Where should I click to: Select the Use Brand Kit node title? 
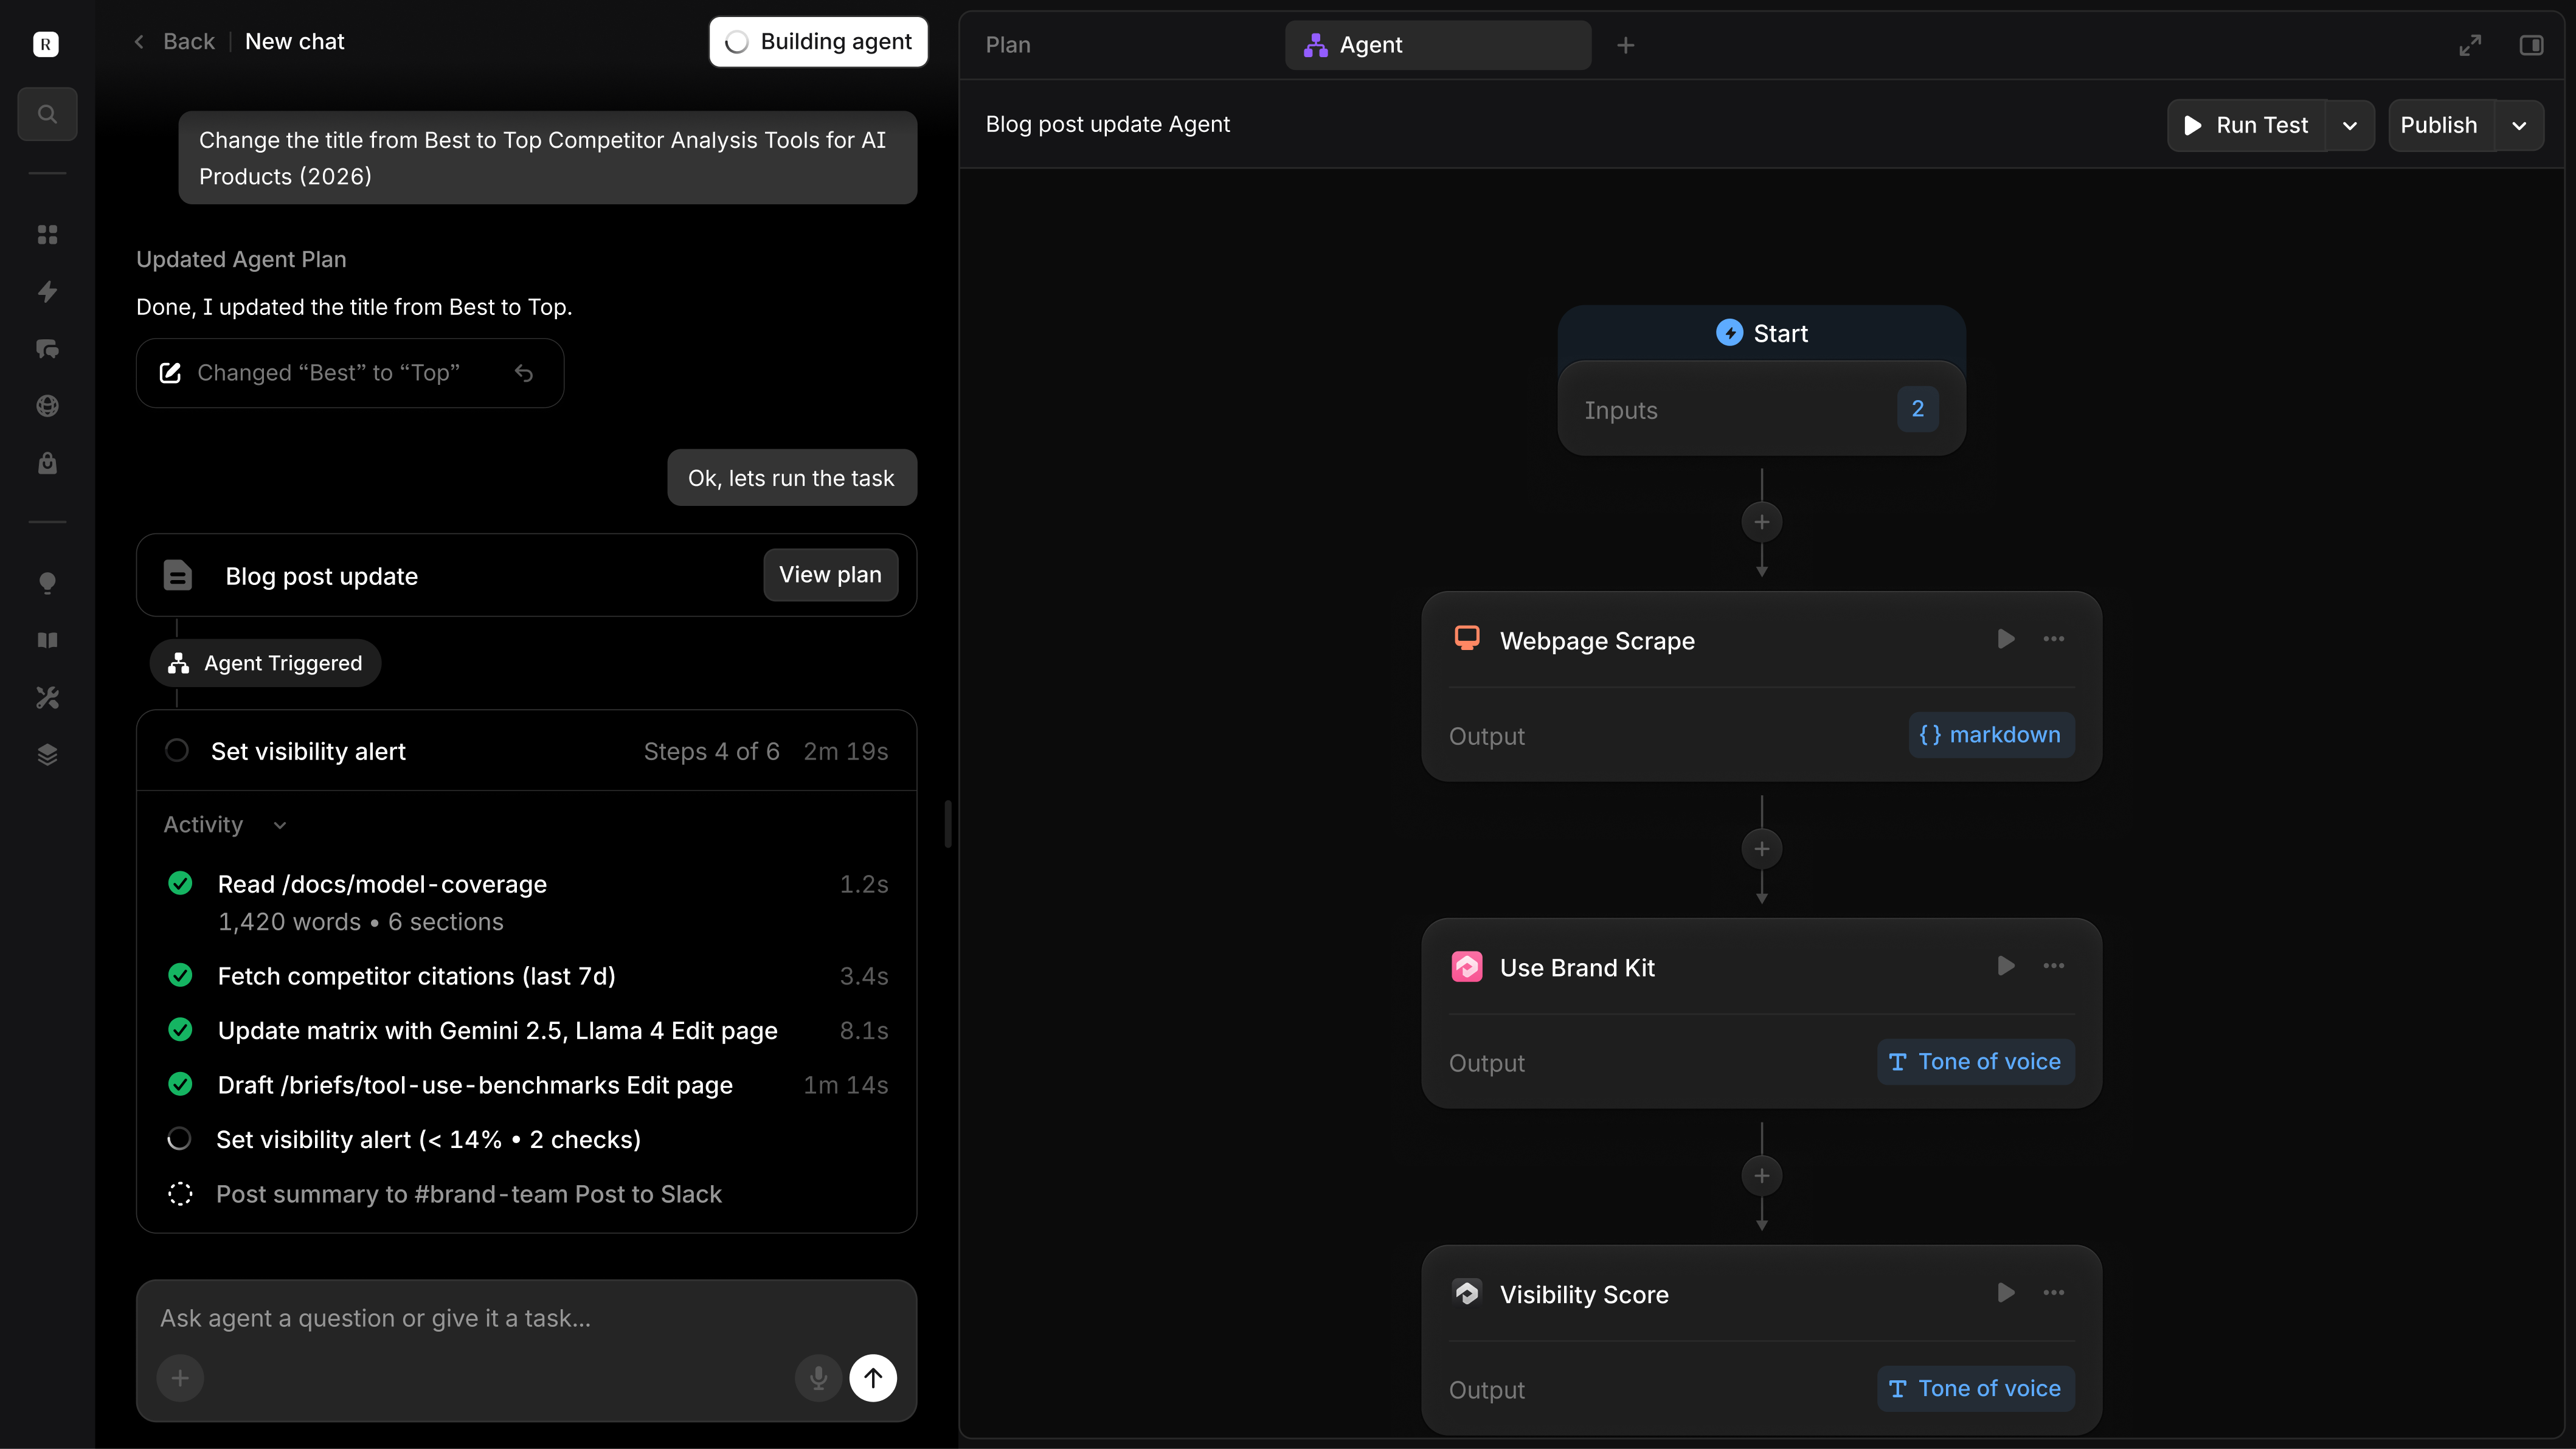pos(1577,968)
